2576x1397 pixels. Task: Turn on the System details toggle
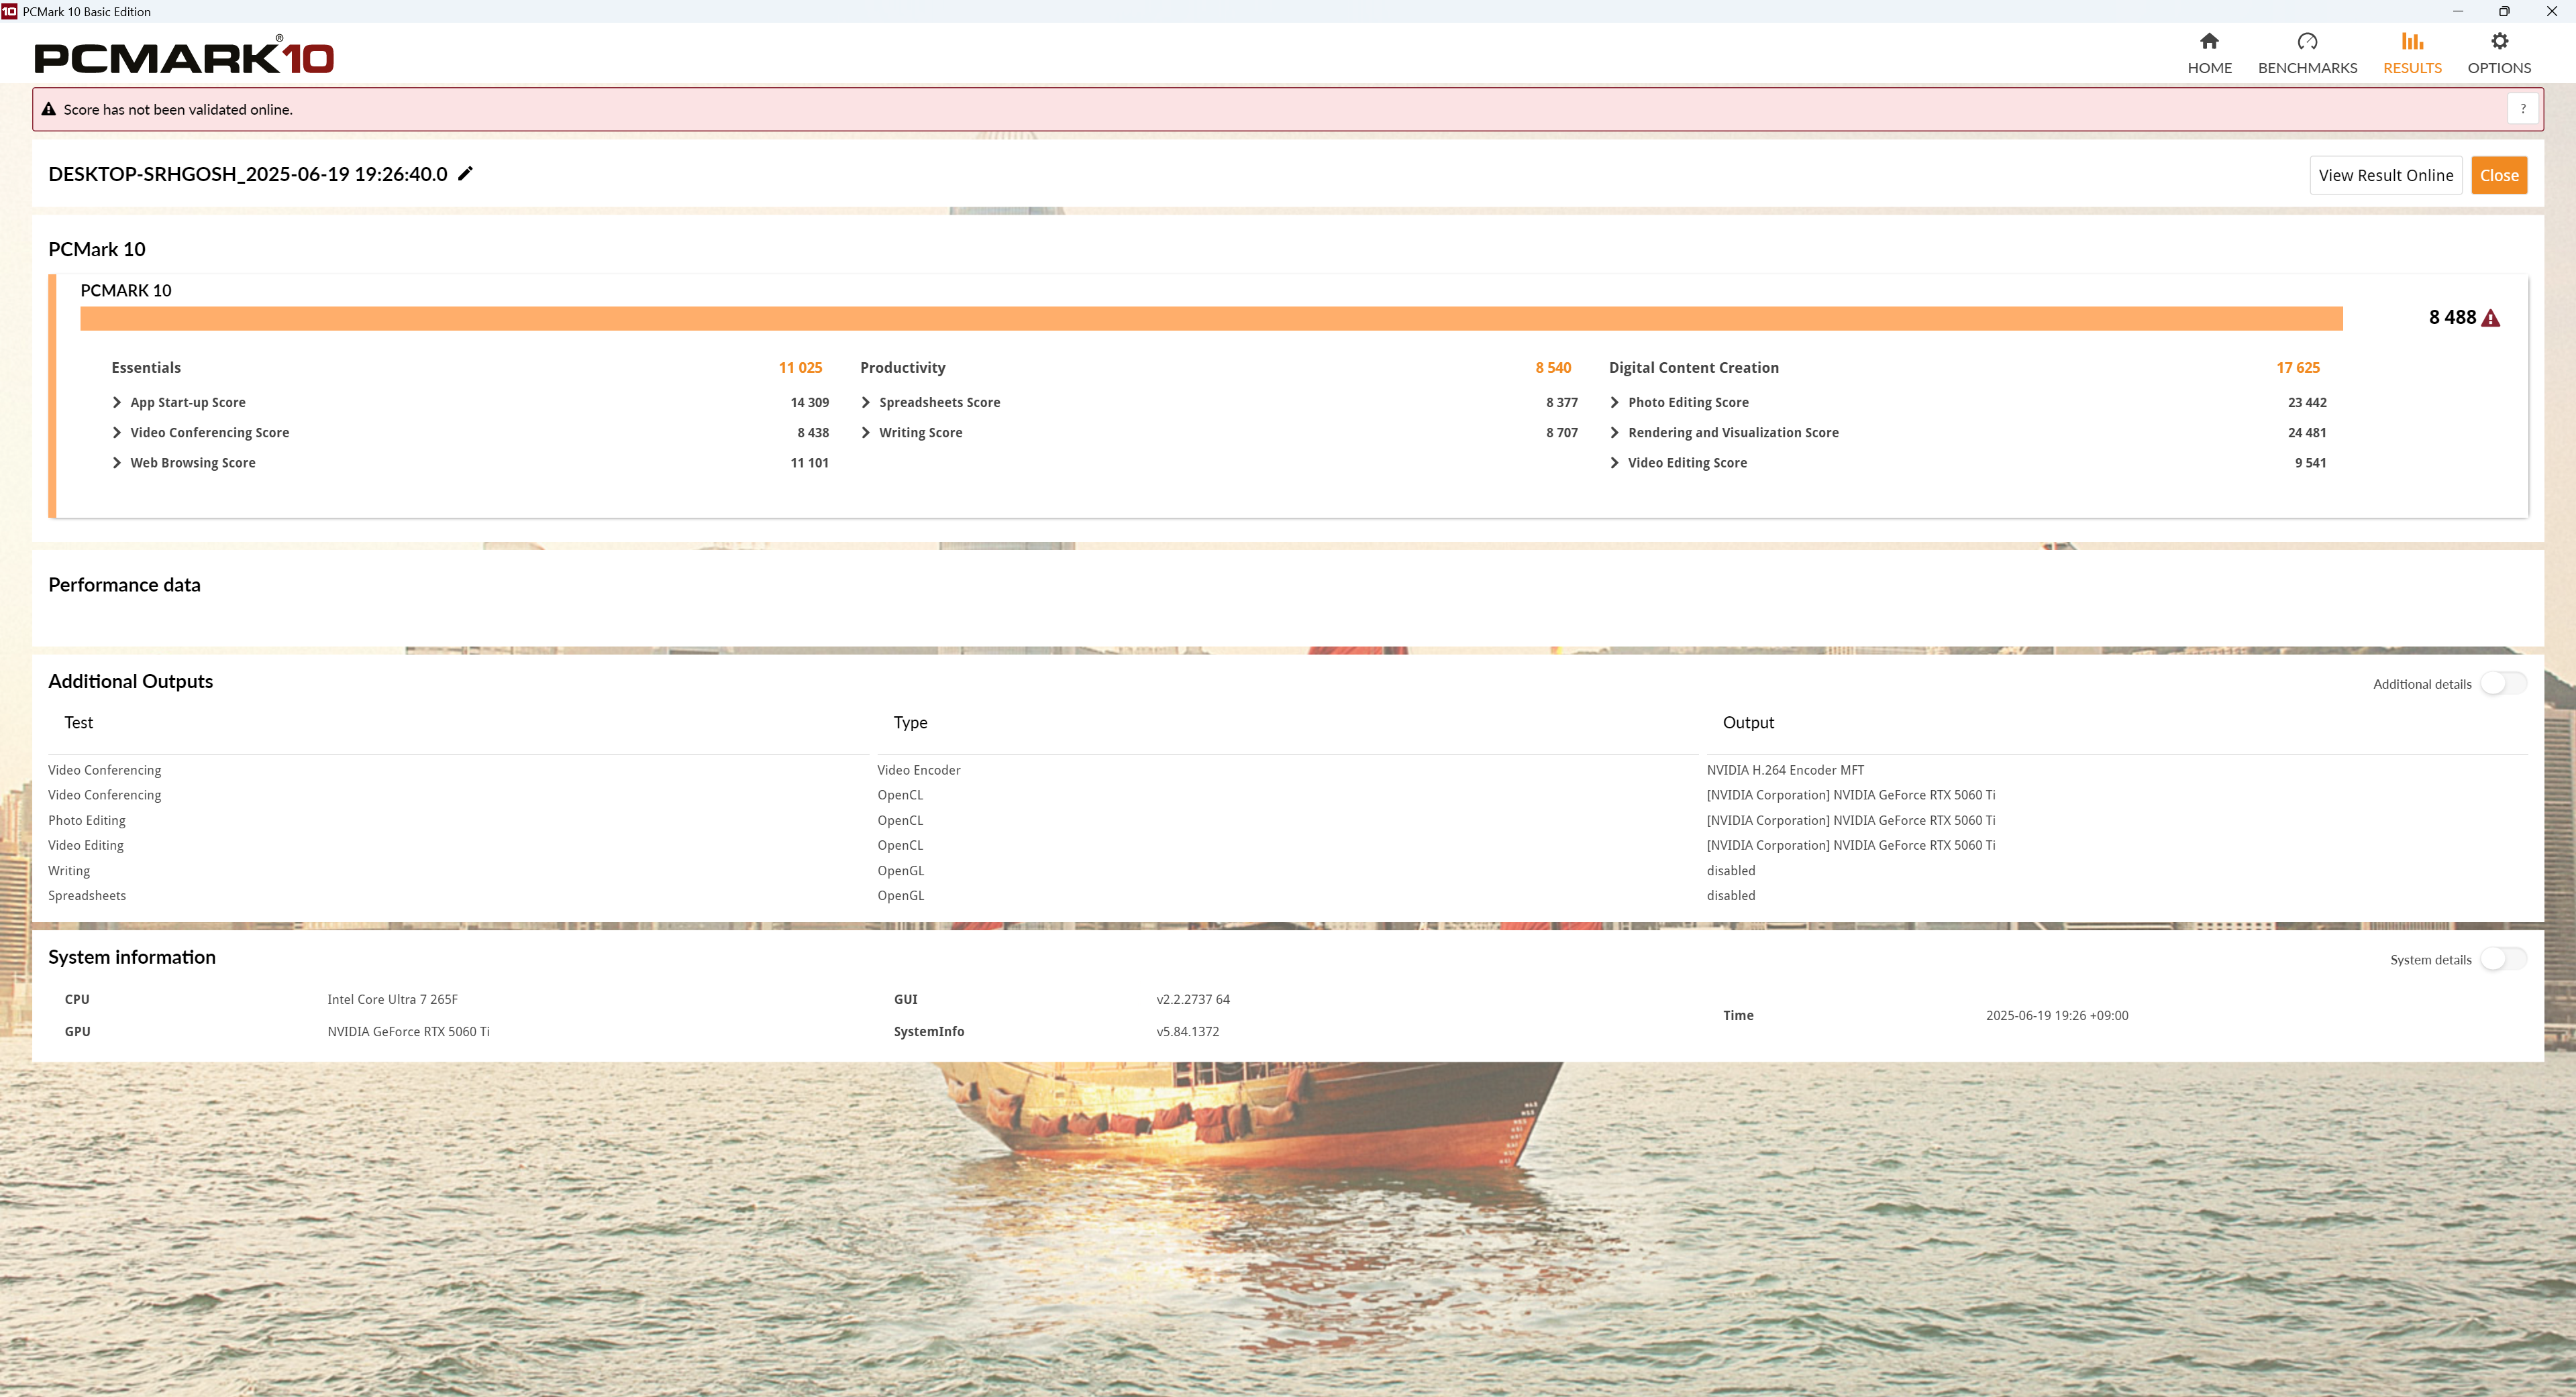[2503, 959]
